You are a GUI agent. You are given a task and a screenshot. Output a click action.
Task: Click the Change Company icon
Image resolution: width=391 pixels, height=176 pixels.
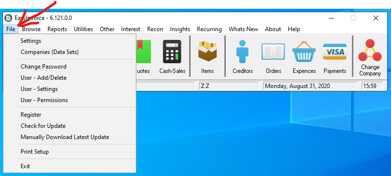pyautogui.click(x=370, y=51)
